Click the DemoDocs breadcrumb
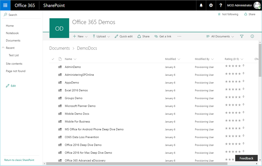Image resolution: width=262 pixels, height=166 pixels. (x=87, y=48)
